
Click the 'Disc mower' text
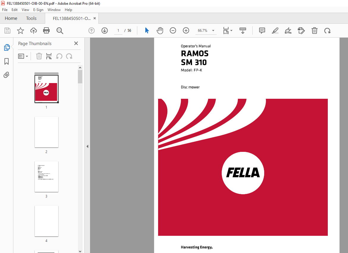click(x=190, y=87)
